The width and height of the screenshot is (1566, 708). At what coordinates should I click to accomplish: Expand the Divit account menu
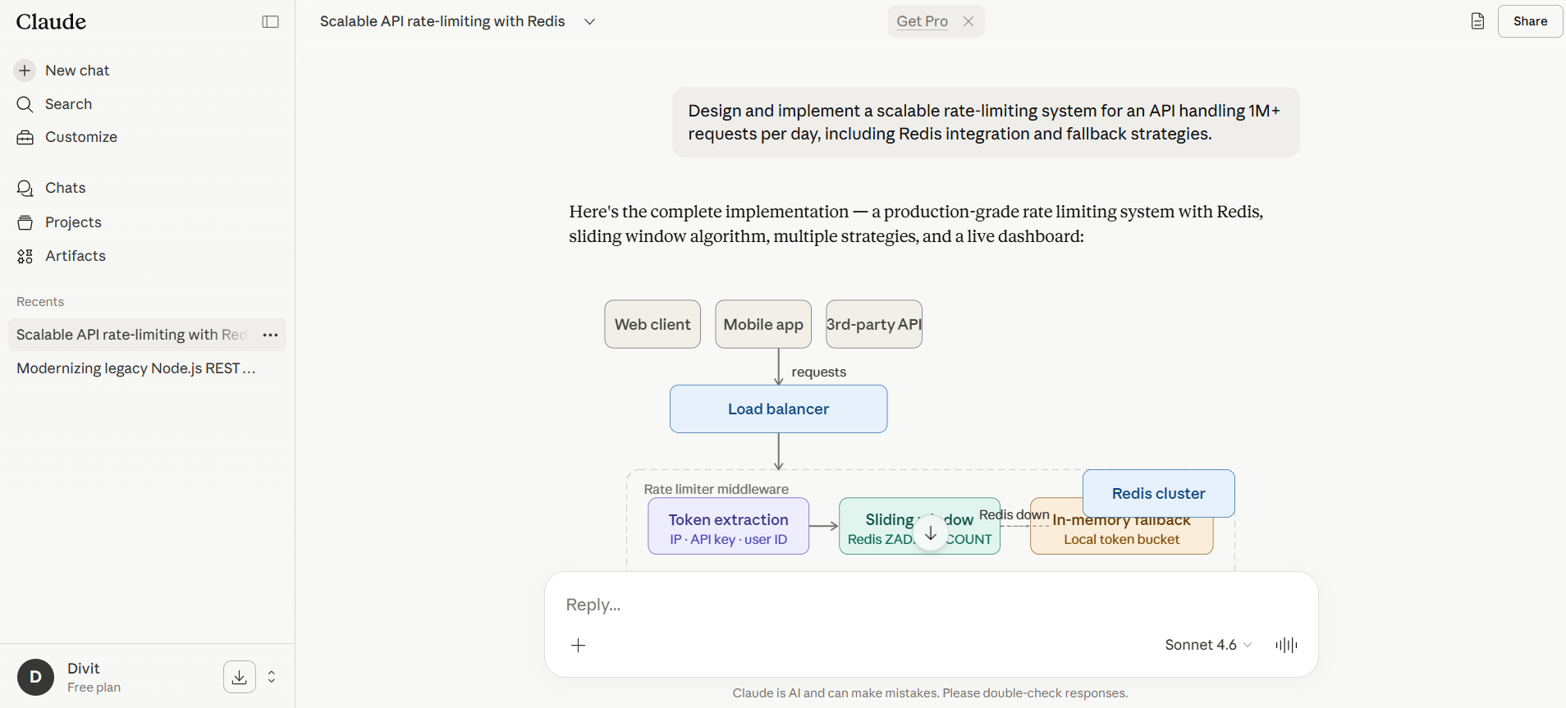click(x=272, y=677)
